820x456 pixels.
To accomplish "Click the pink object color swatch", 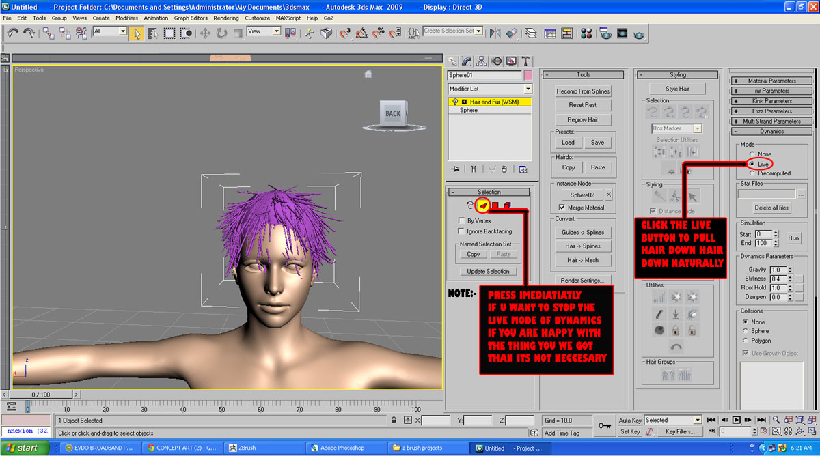I will point(528,76).
